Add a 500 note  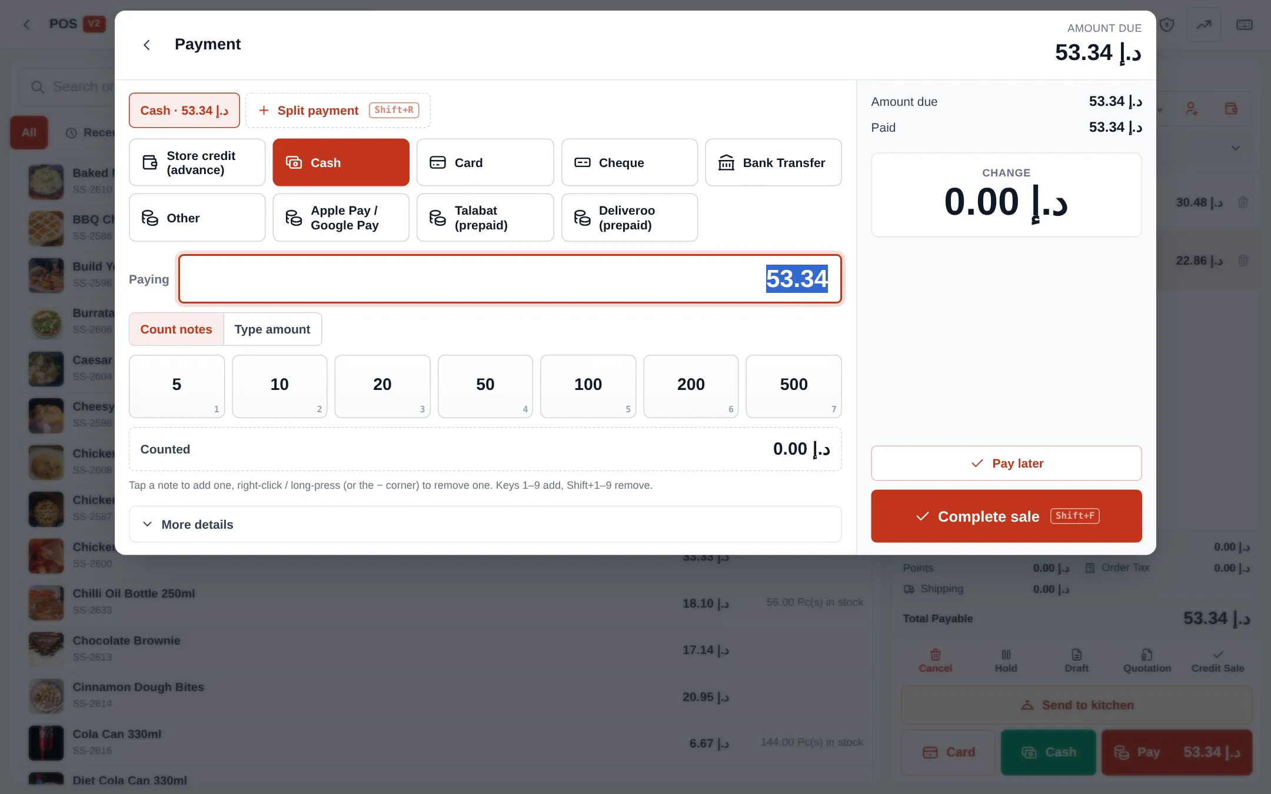click(793, 386)
